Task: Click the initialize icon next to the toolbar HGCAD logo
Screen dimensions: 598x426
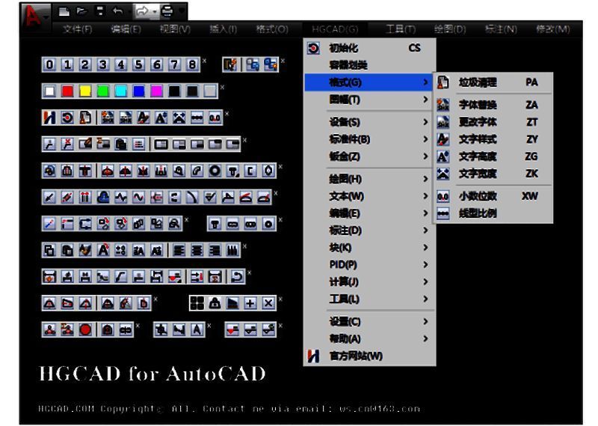Action: pos(67,118)
